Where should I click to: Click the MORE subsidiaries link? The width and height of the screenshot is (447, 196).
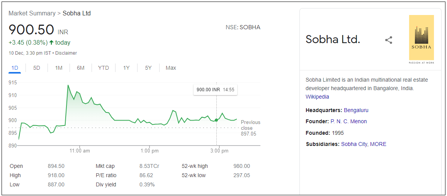point(378,144)
